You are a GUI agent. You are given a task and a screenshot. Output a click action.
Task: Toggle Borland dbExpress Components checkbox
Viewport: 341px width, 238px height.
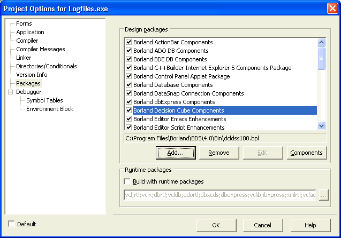click(128, 102)
